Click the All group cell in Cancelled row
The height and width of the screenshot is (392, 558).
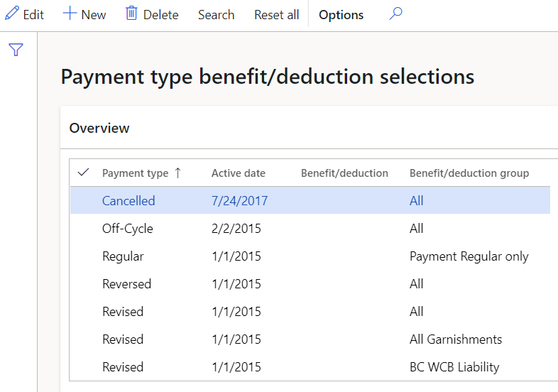(416, 201)
